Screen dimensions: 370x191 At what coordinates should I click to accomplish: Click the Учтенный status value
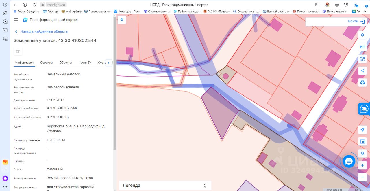[55, 169]
